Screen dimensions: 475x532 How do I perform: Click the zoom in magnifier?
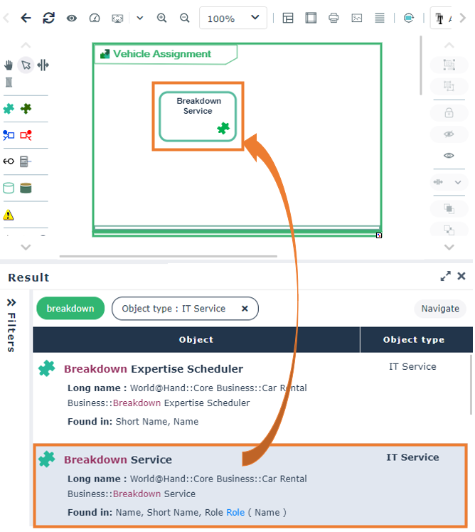point(162,18)
